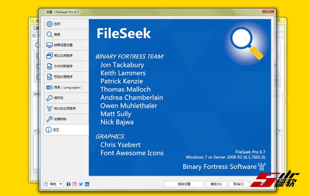Click right scroll arrow in background window
Image resolution: width=310 pixels, height=196 pixels.
point(280,131)
